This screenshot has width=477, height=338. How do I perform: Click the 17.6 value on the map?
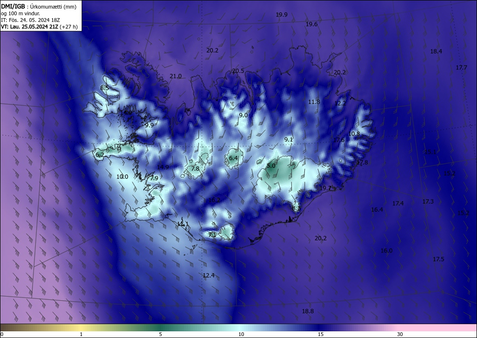click(339, 140)
